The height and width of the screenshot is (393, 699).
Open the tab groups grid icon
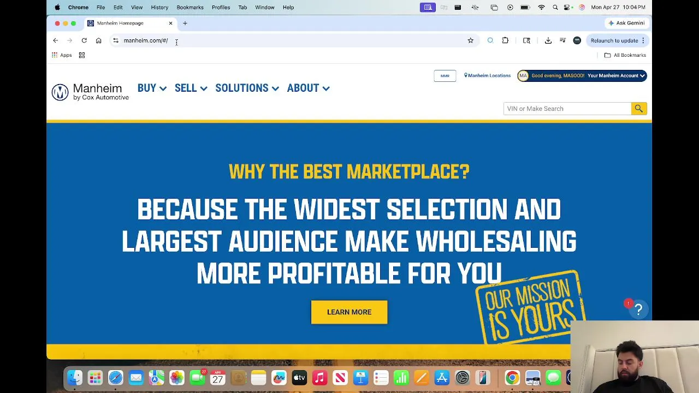(x=82, y=55)
